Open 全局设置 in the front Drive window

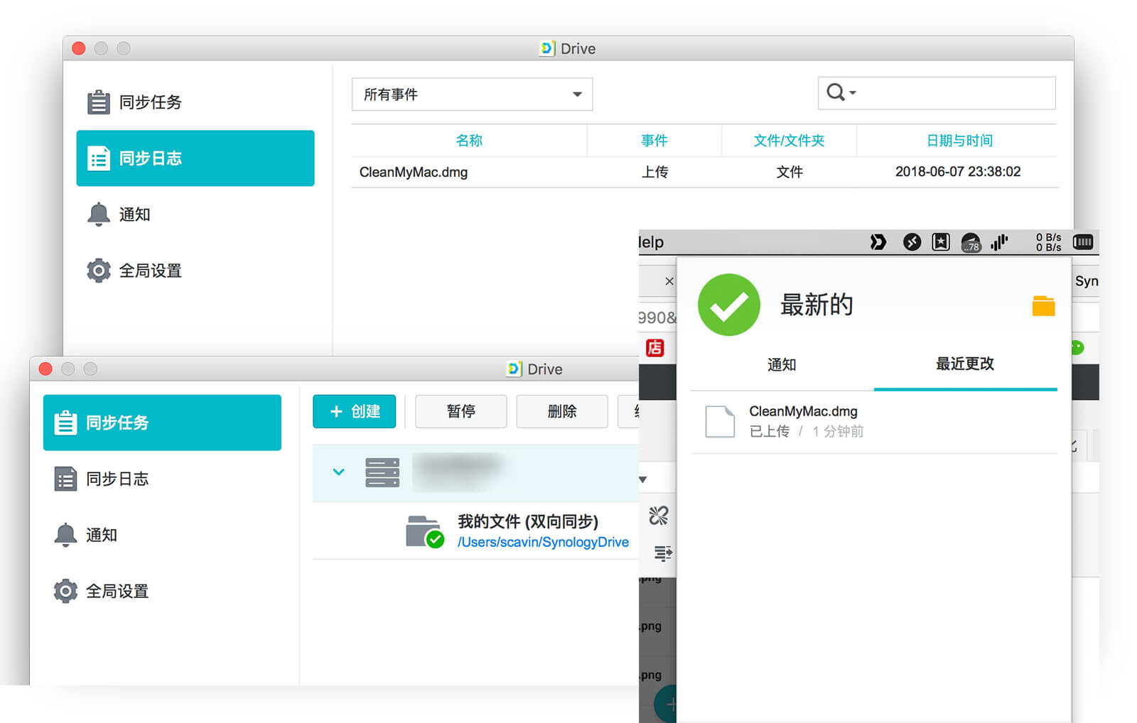coord(162,591)
